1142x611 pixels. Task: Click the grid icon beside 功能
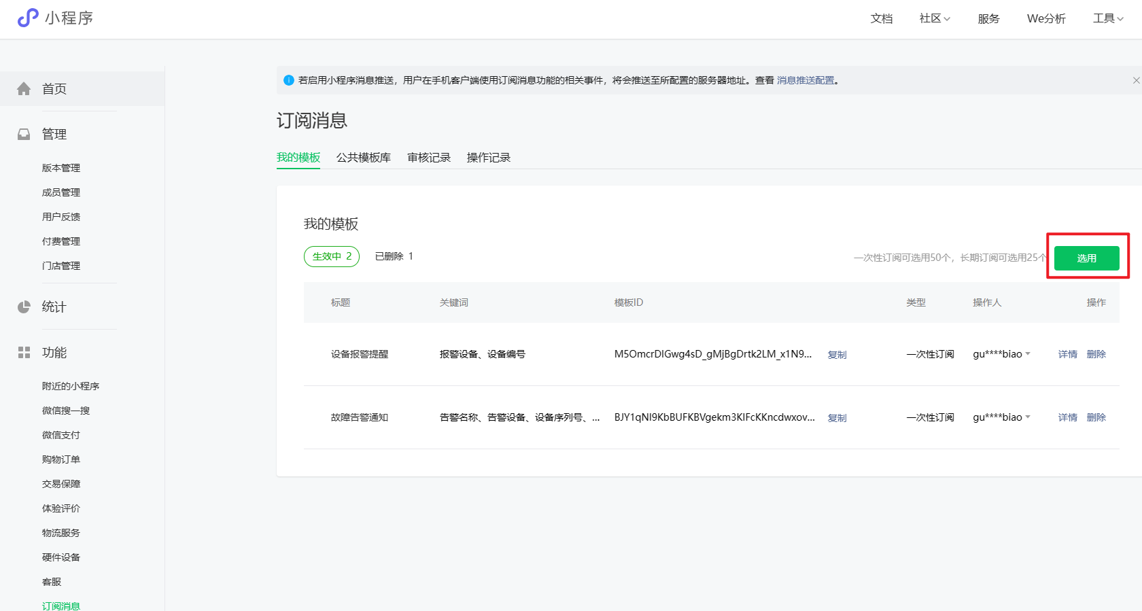pyautogui.click(x=24, y=353)
